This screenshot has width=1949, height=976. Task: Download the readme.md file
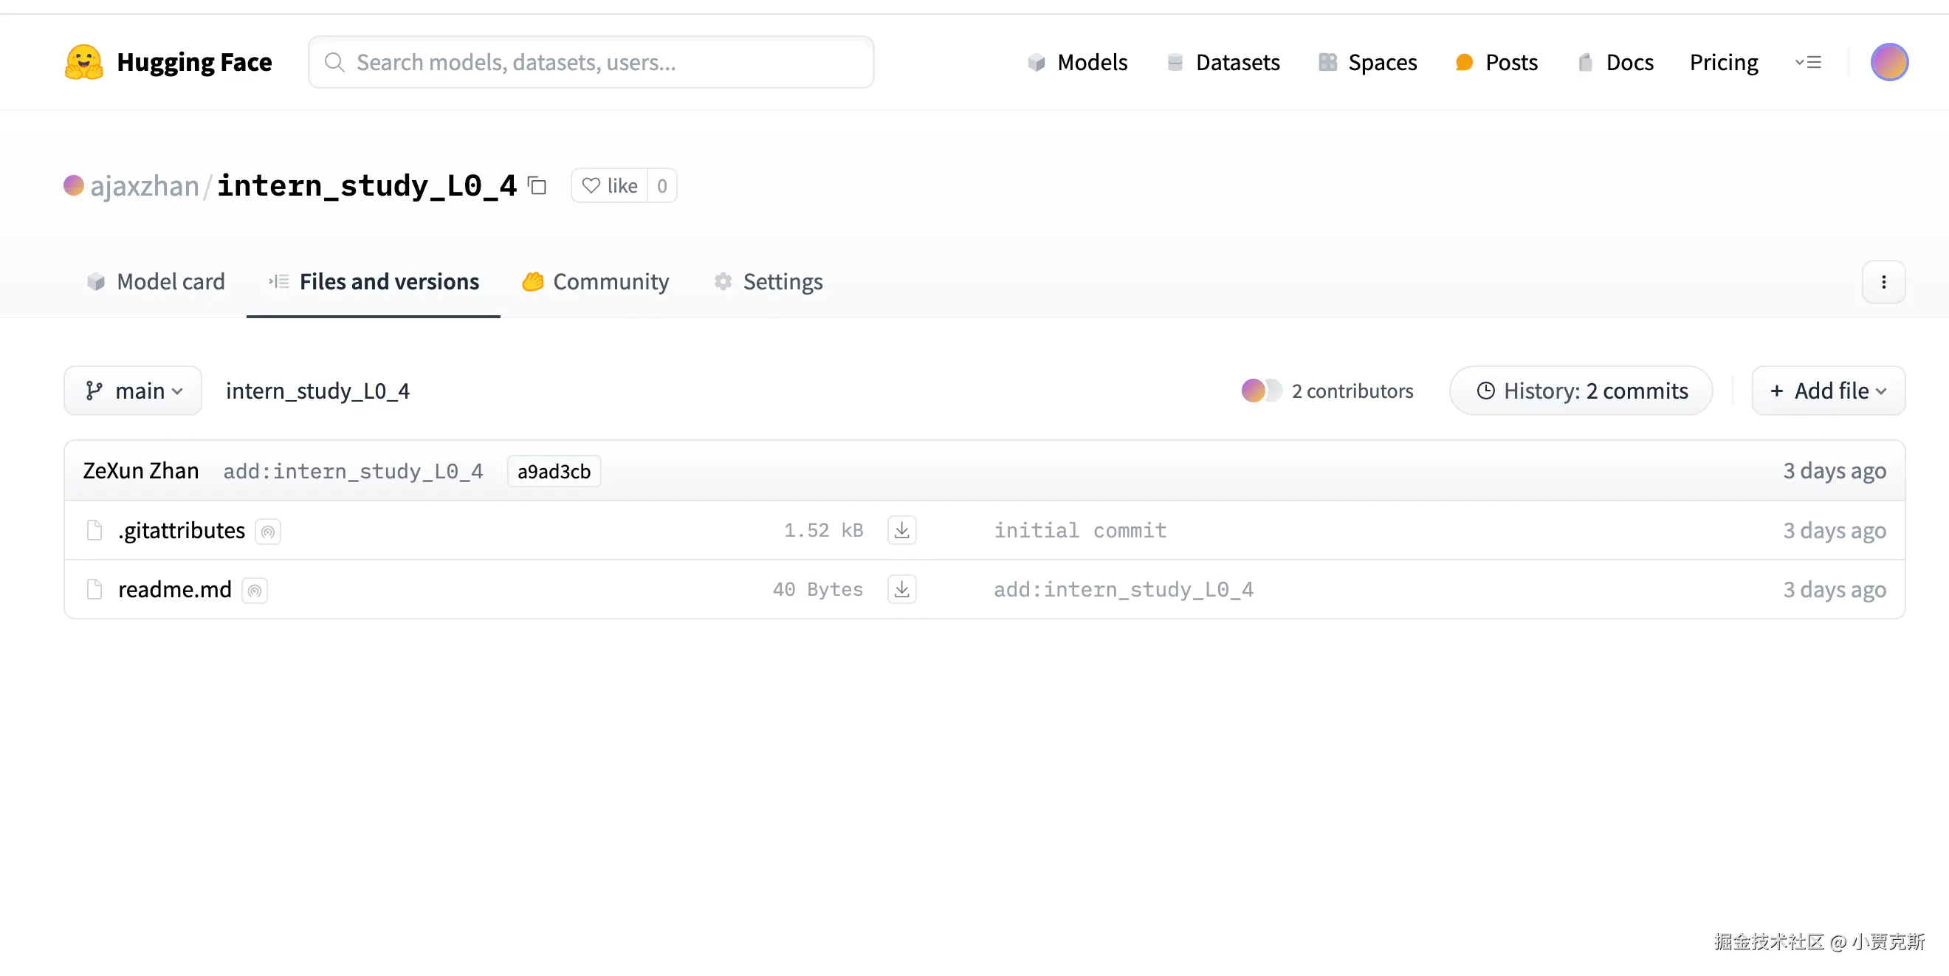point(901,589)
